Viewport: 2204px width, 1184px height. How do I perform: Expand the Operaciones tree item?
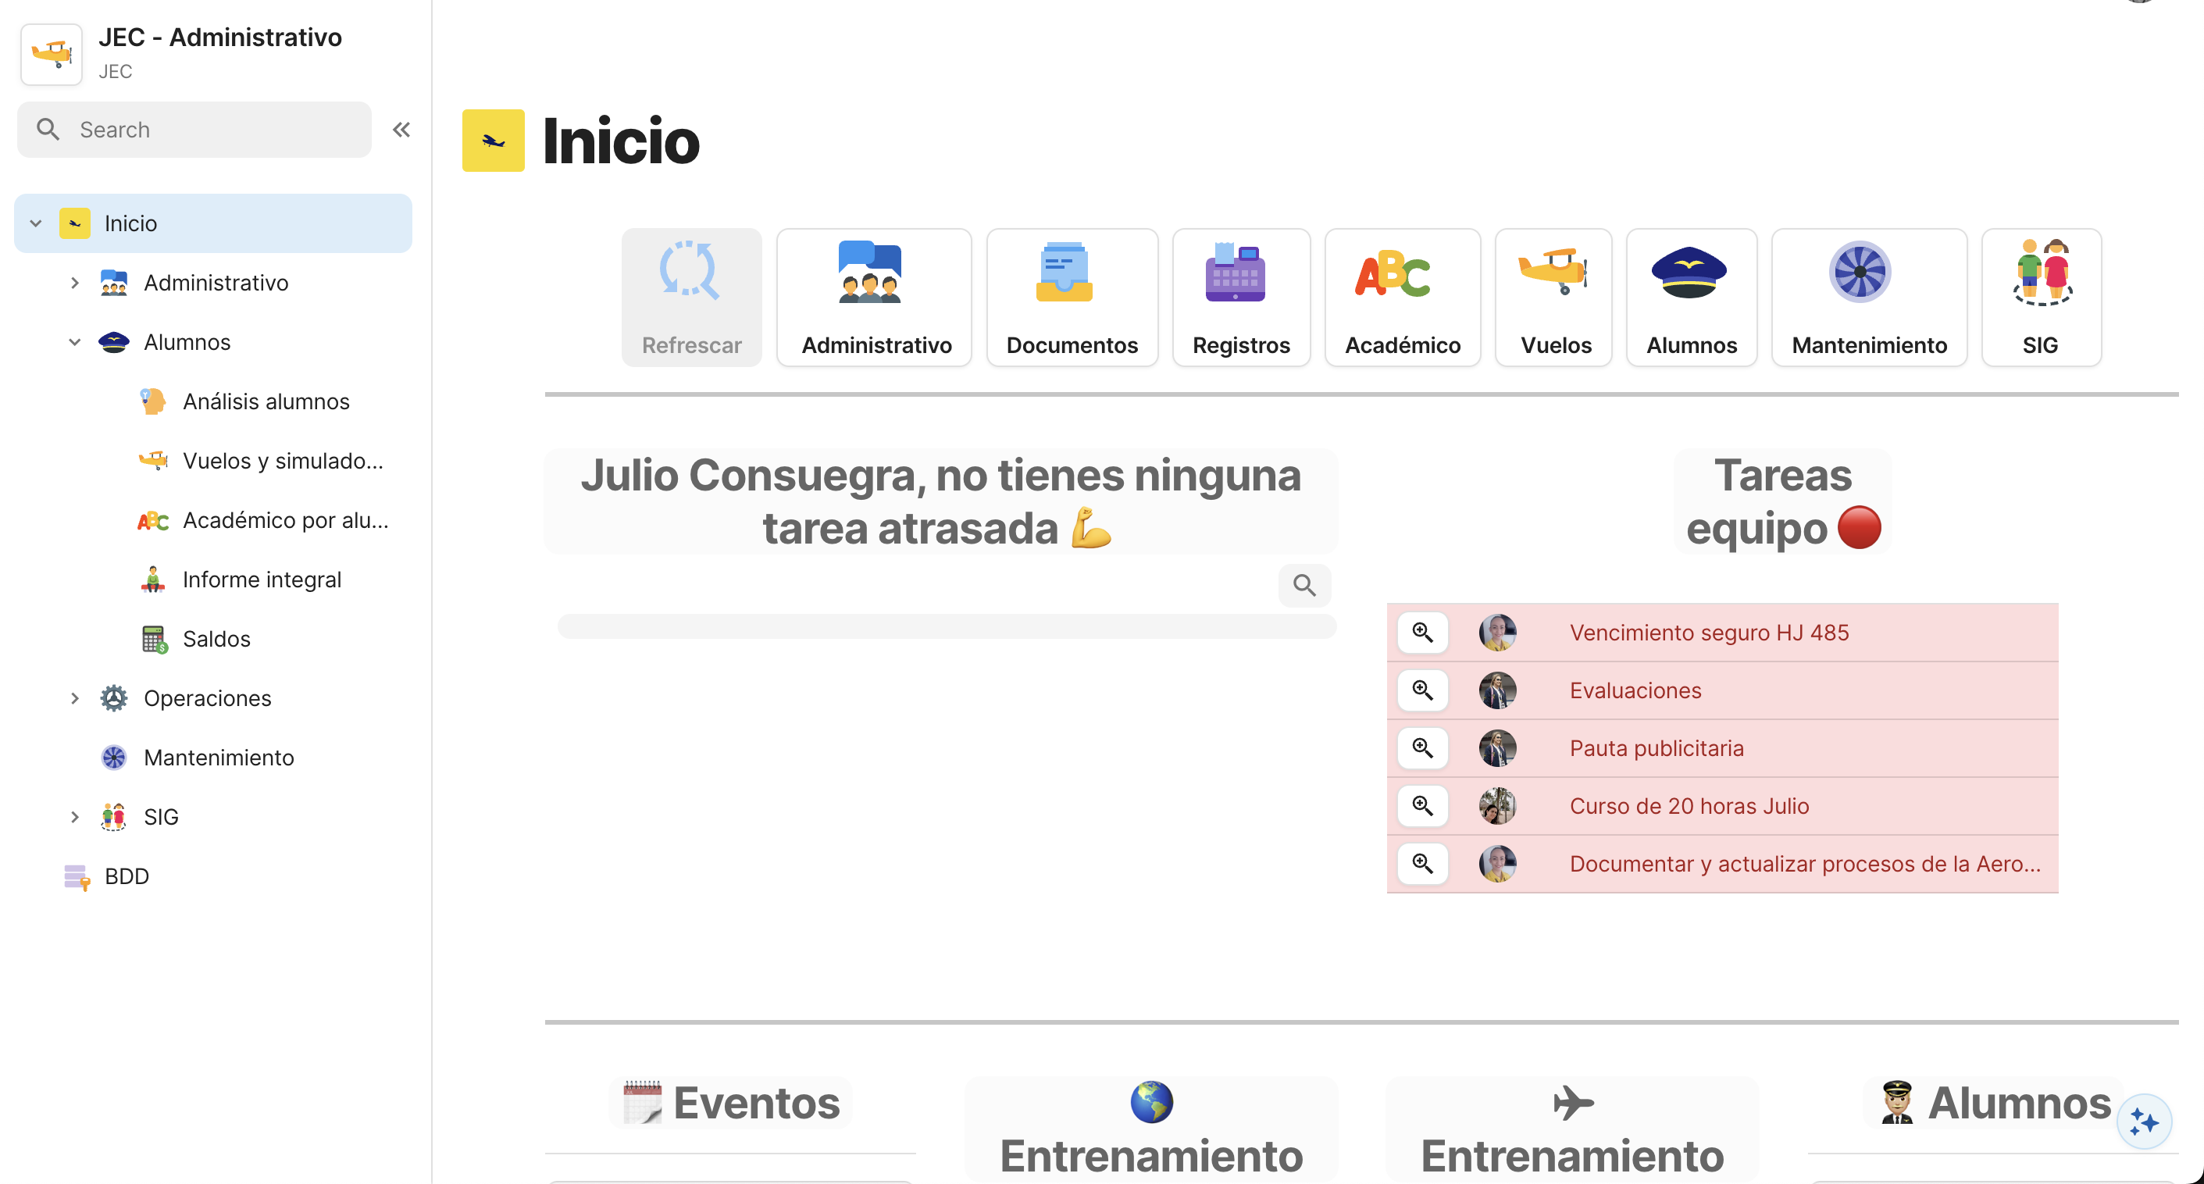(x=74, y=698)
